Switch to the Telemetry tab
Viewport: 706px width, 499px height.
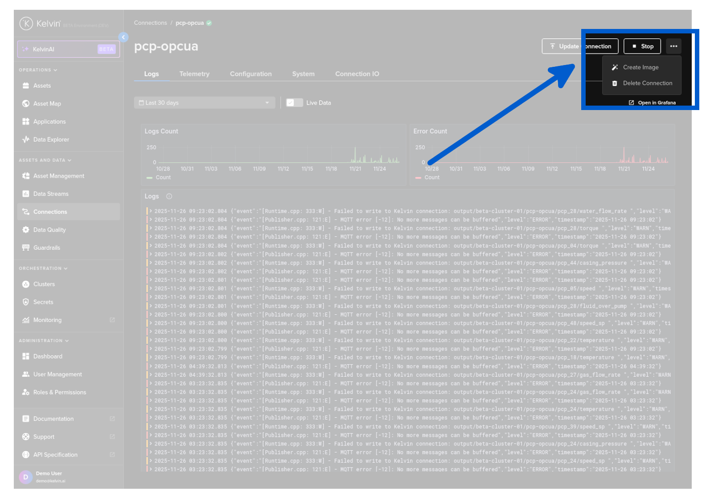pos(194,74)
